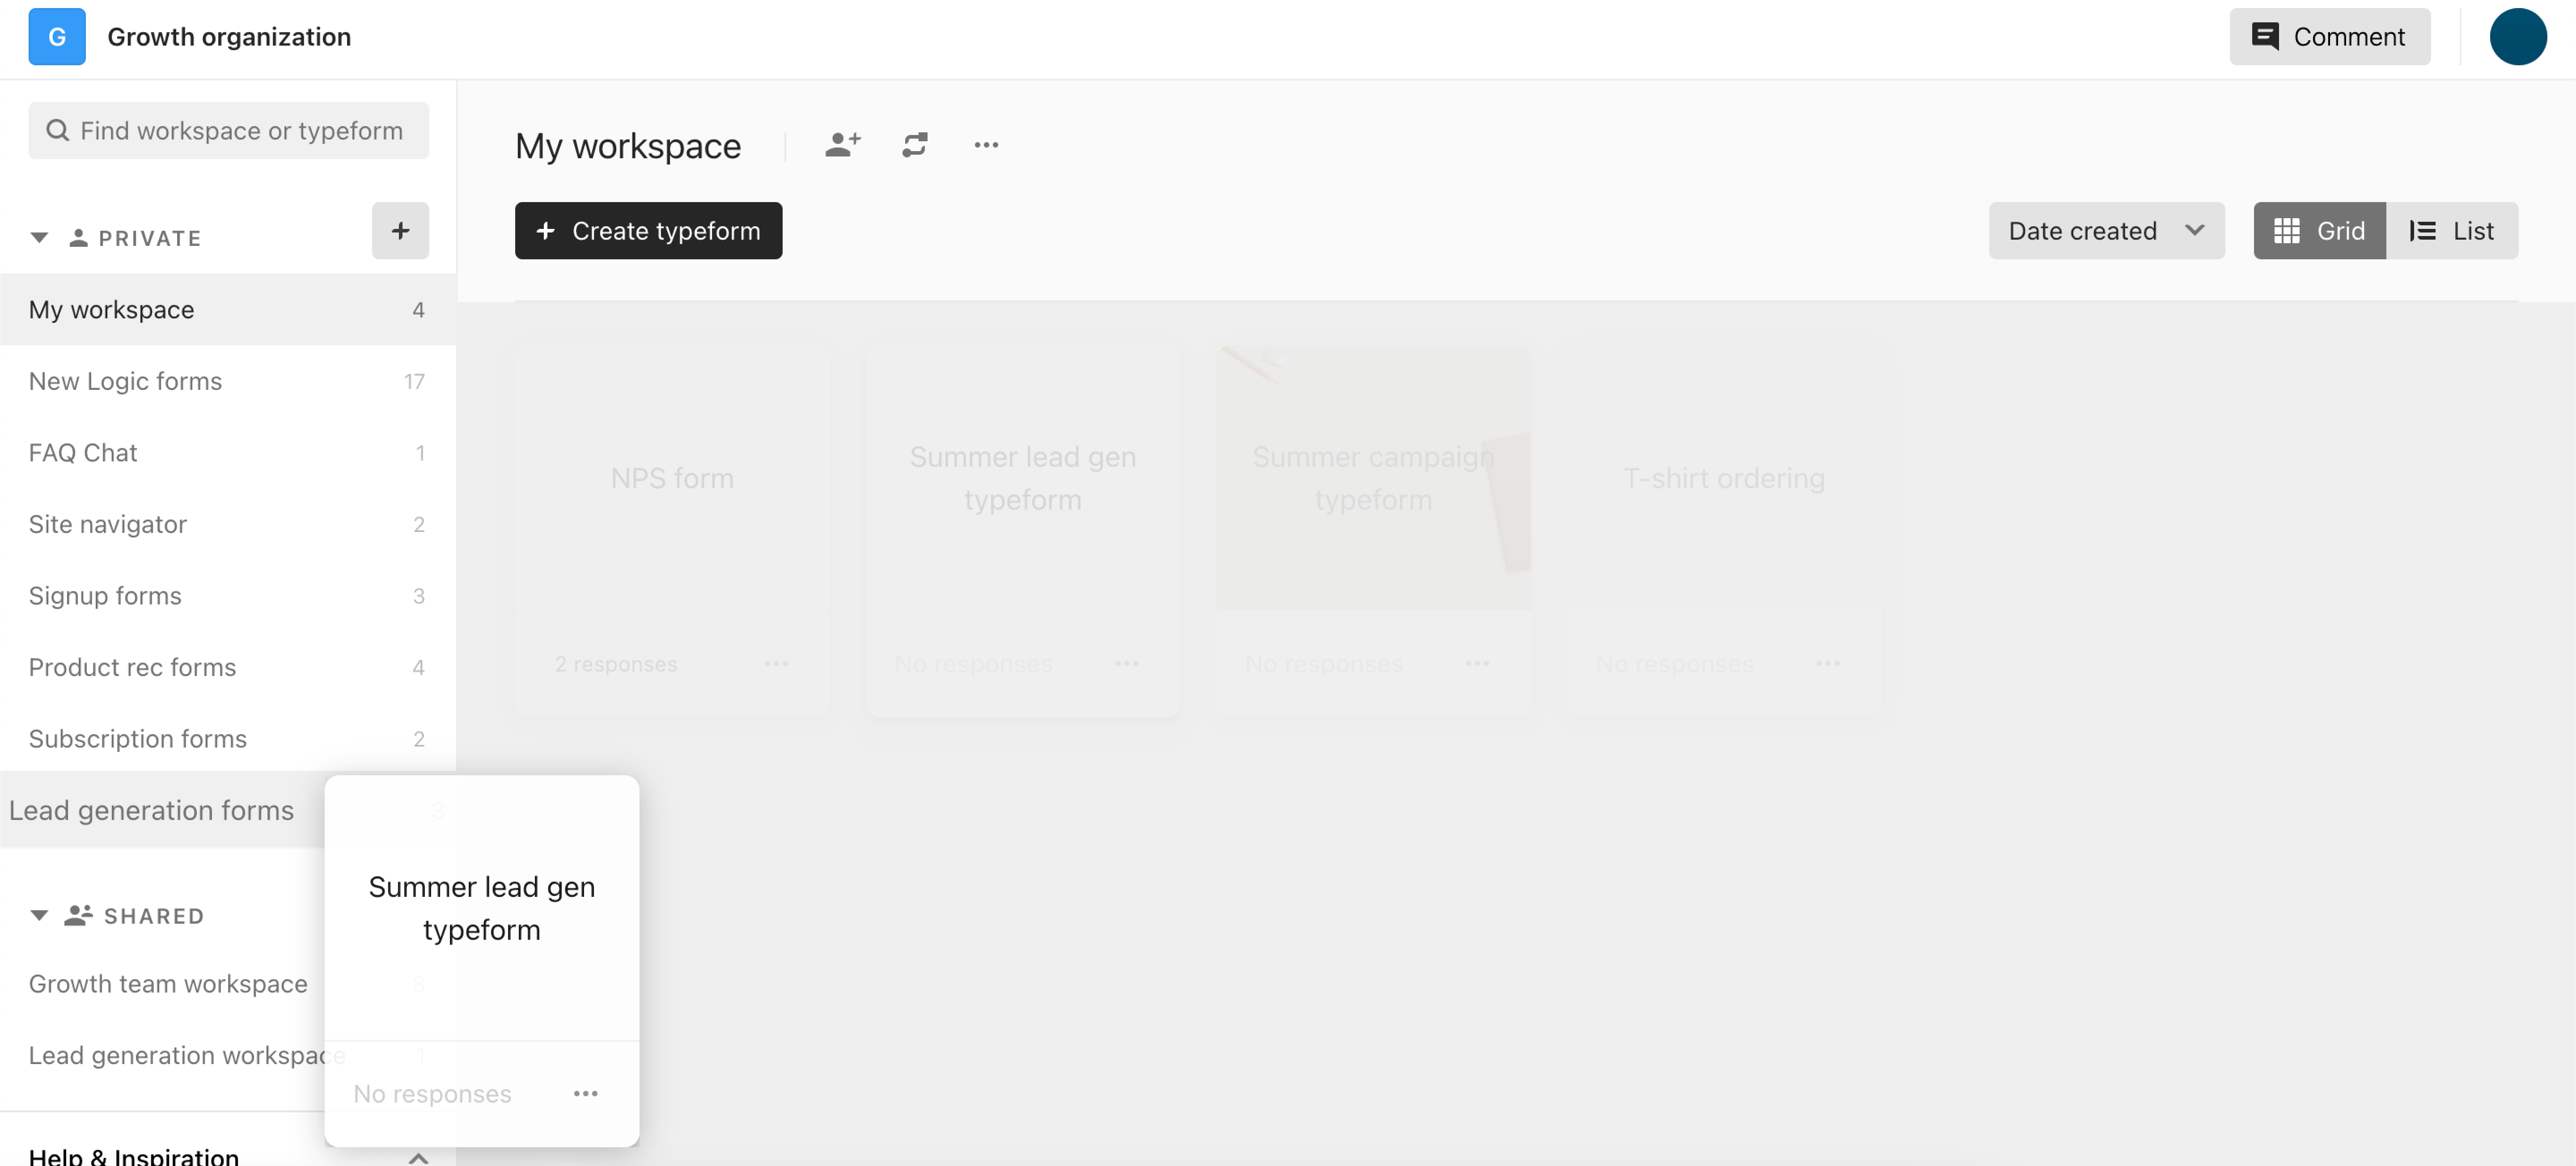
Task: Open the user avatar menu
Action: tap(2517, 37)
